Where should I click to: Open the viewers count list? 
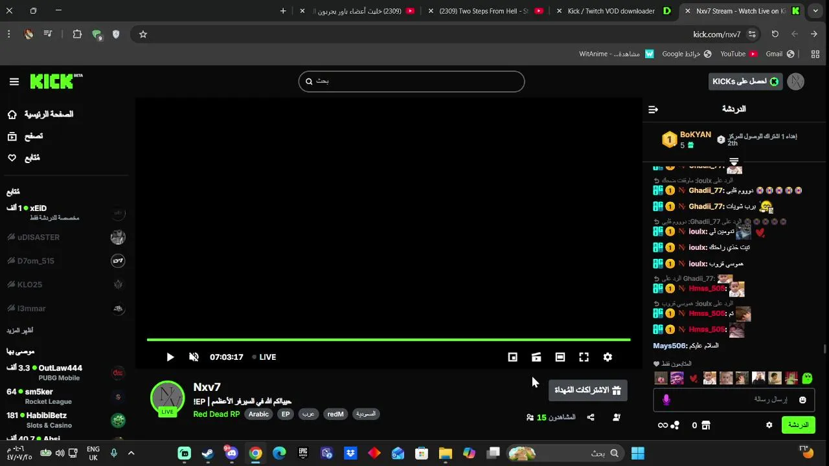(551, 417)
